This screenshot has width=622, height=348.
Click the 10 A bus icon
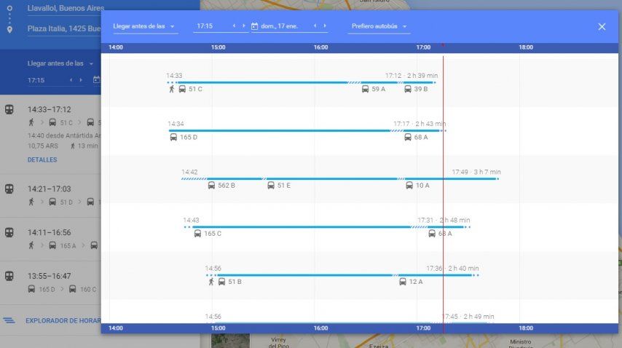pyautogui.click(x=409, y=185)
